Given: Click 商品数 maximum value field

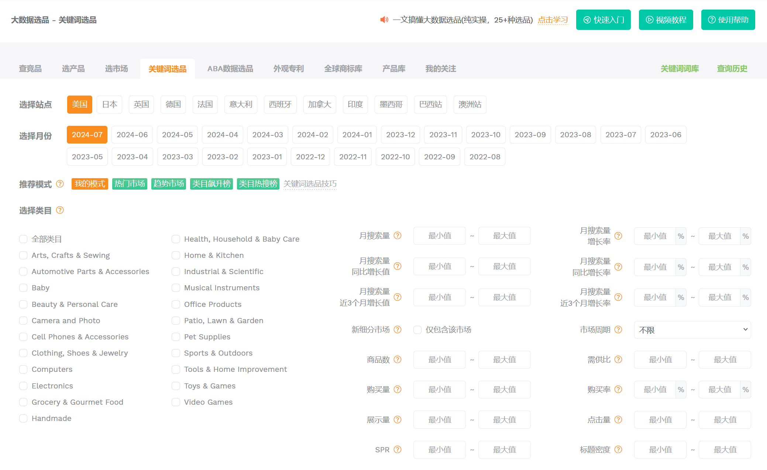Looking at the screenshot, I should tap(505, 360).
